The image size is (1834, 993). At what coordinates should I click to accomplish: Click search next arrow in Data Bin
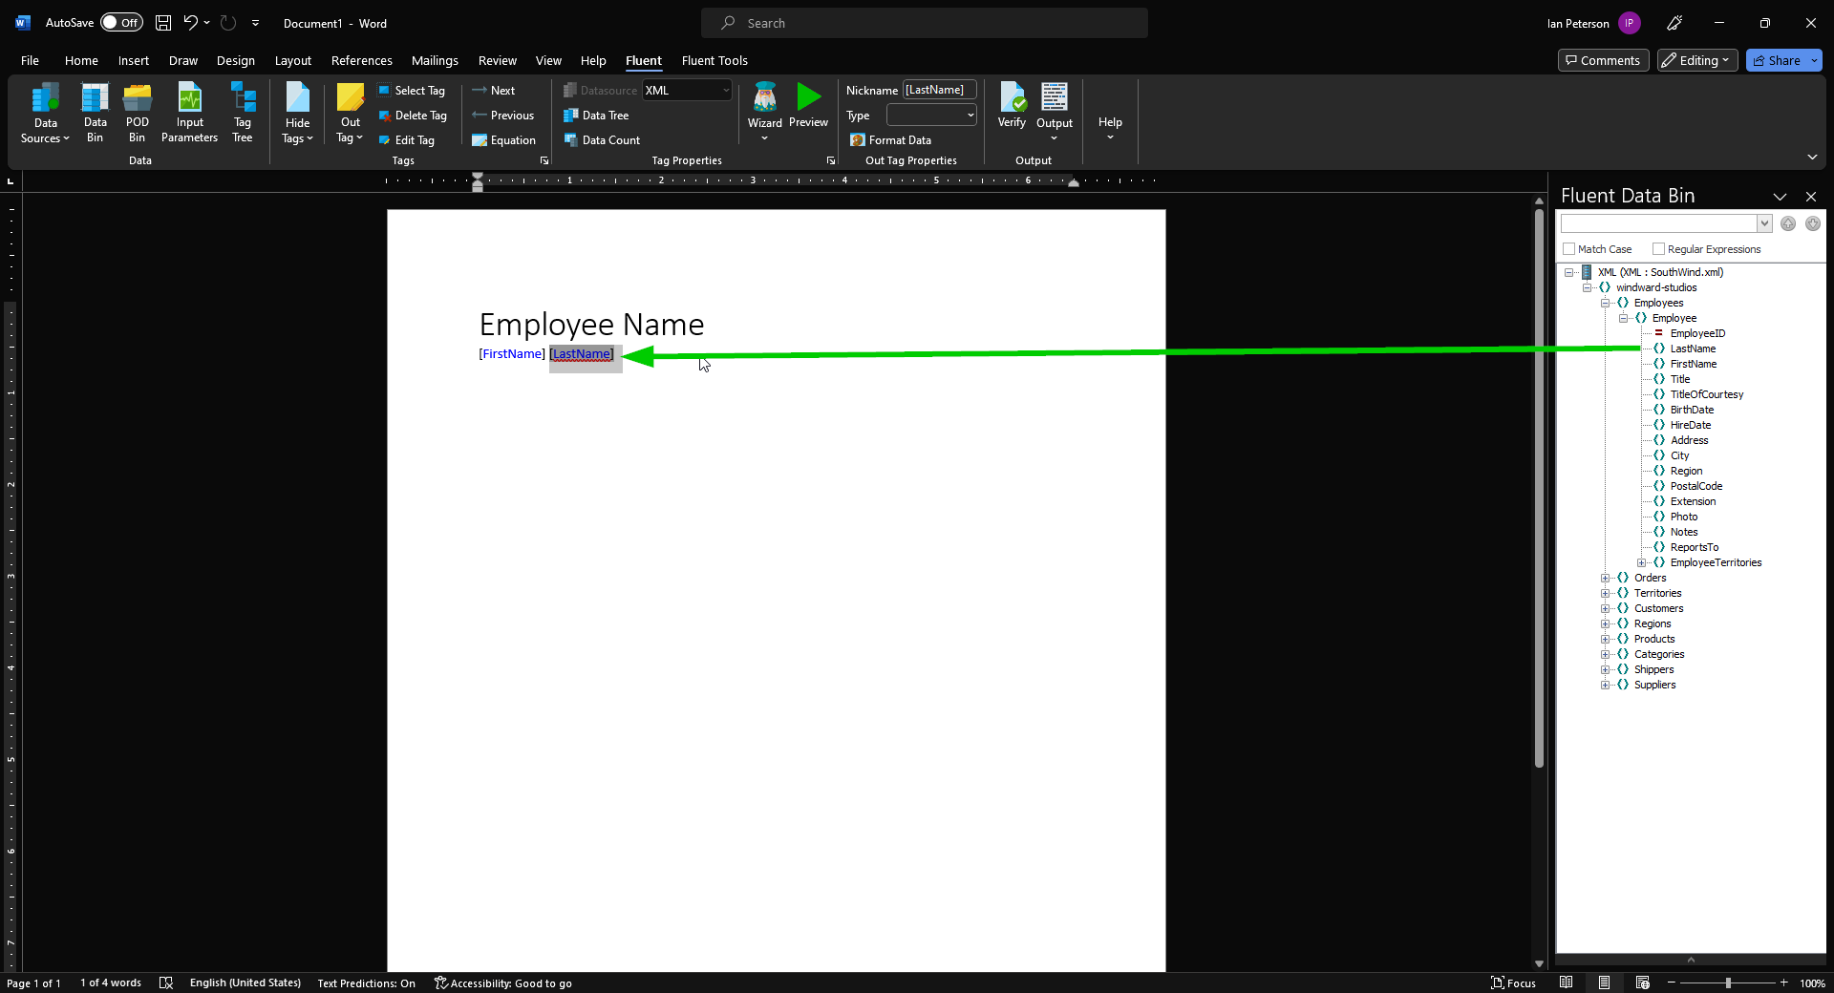(1813, 223)
